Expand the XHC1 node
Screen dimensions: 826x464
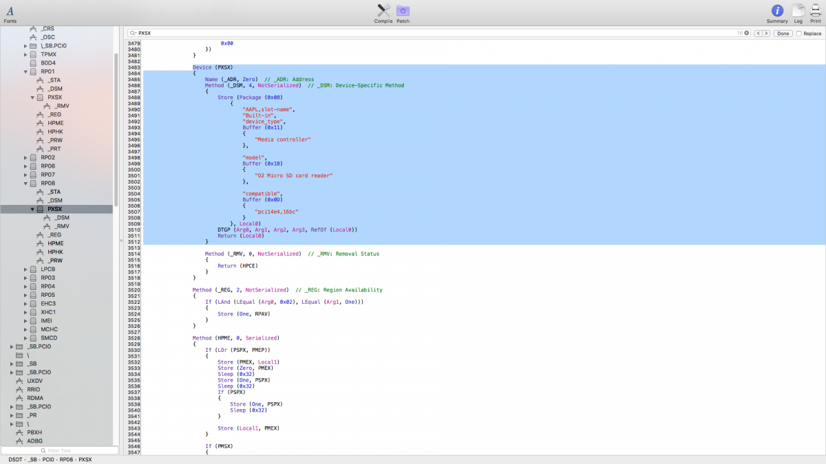[x=25, y=312]
